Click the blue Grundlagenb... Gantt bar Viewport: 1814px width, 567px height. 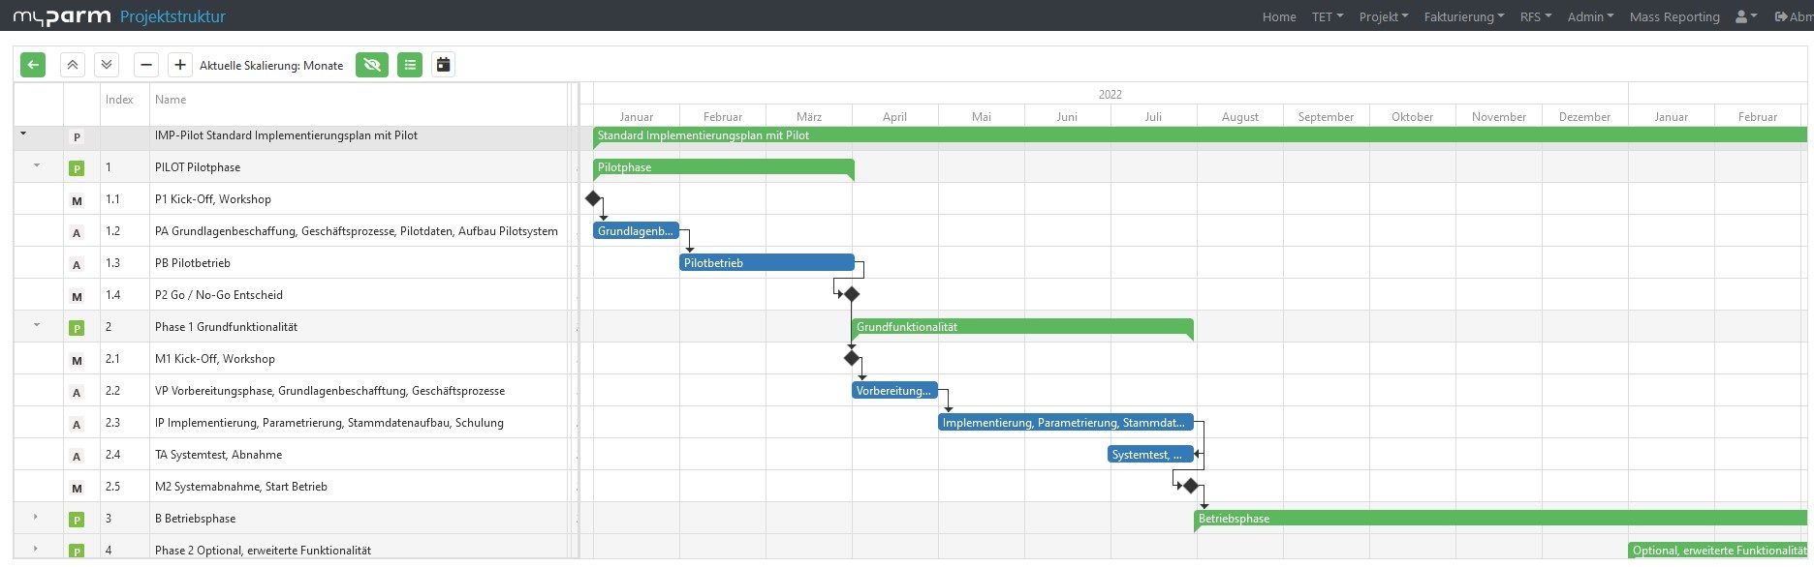coord(636,231)
